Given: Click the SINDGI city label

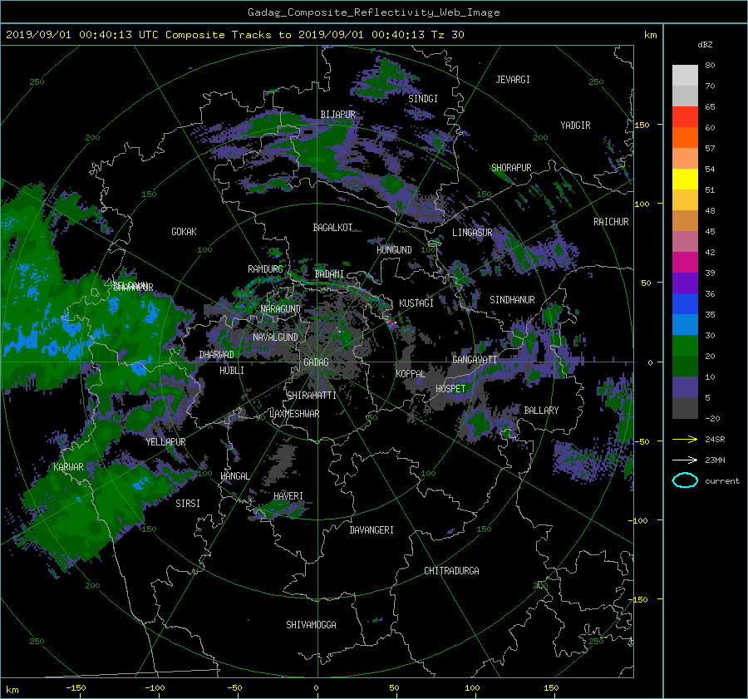Looking at the screenshot, I should [x=423, y=98].
